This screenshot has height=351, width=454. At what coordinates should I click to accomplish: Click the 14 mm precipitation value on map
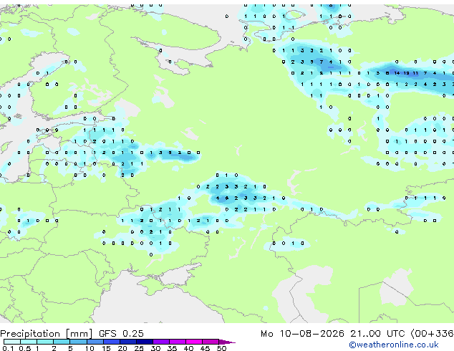[397, 73]
